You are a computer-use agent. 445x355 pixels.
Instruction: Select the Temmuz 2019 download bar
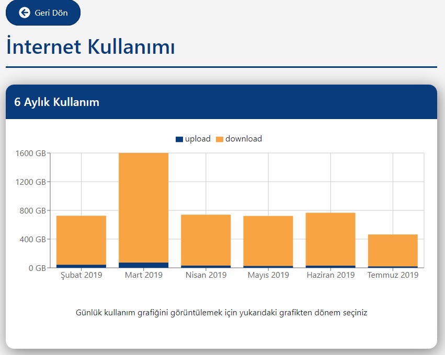point(393,251)
